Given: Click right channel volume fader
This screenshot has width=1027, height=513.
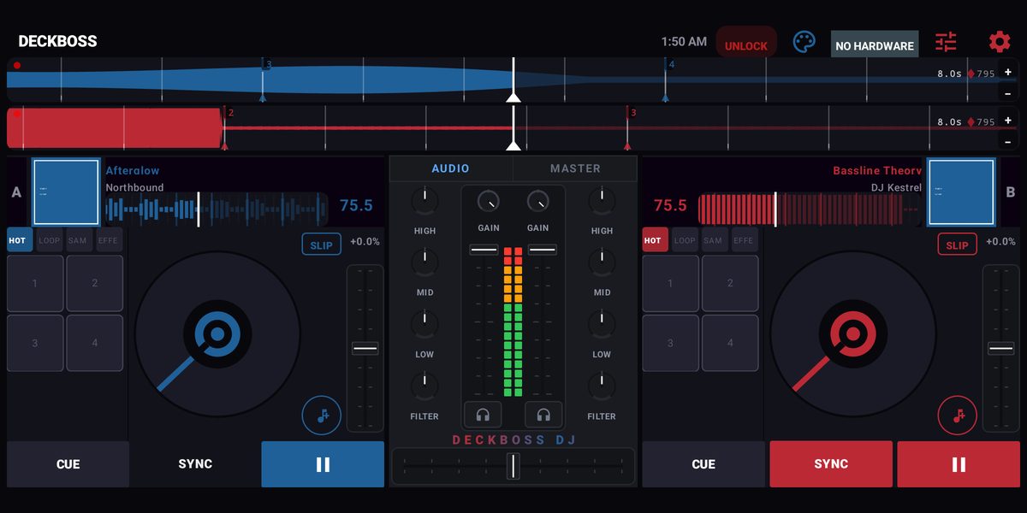Looking at the screenshot, I should point(543,250).
